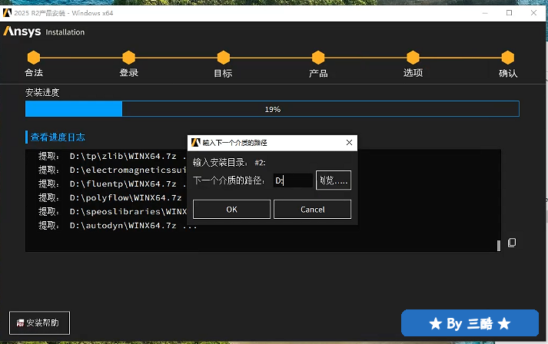
Task: Select log line D:\autodyn\WINX64.7z
Action: pyautogui.click(x=118, y=226)
